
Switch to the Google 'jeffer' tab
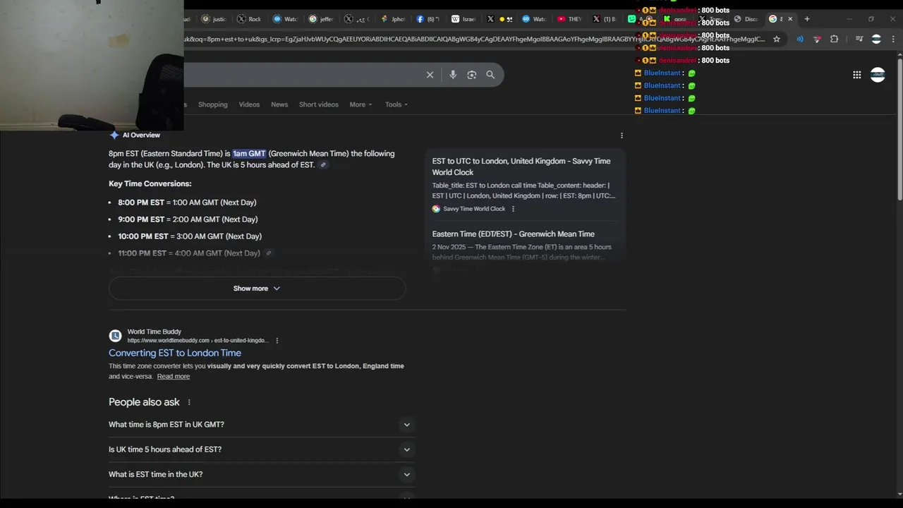322,19
